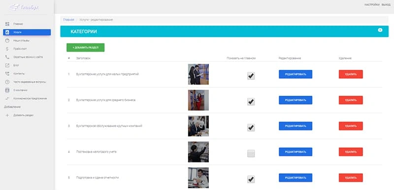Click Удалить for Постановка налогового учета
394x190 pixels.
[351, 152]
